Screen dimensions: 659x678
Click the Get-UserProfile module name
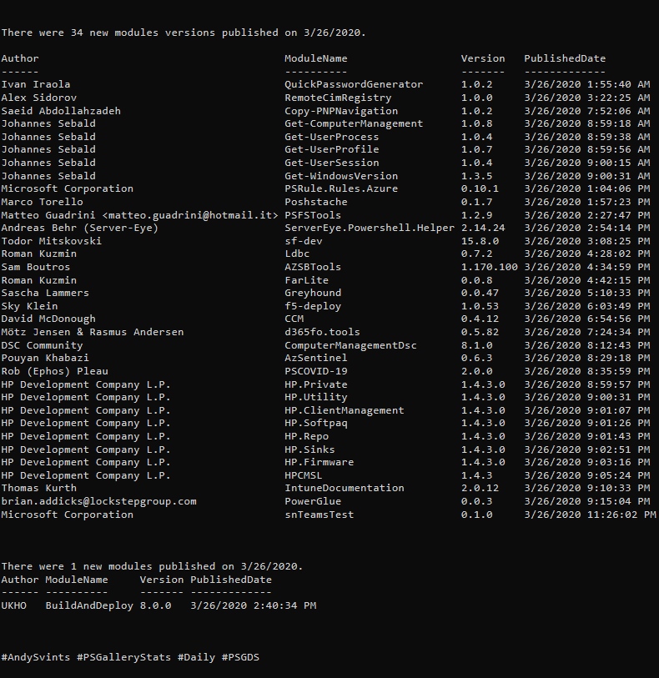[332, 149]
